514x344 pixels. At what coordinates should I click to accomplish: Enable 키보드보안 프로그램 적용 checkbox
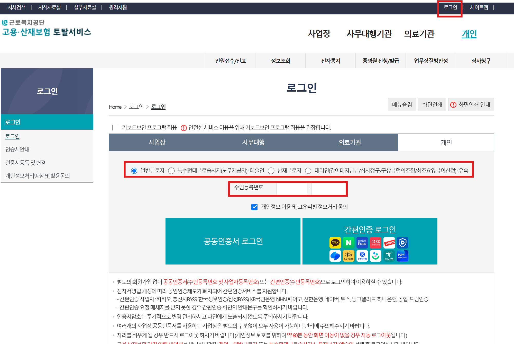[x=115, y=128]
